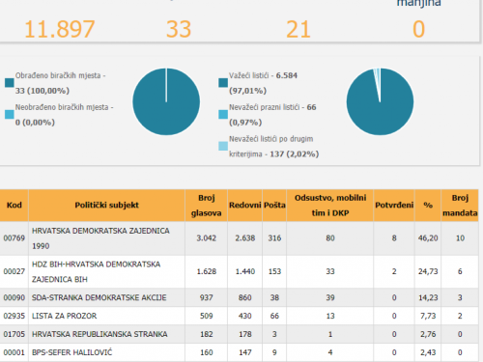Click the Potvrđeni column header
This screenshot has width=483, height=362.
click(x=394, y=206)
